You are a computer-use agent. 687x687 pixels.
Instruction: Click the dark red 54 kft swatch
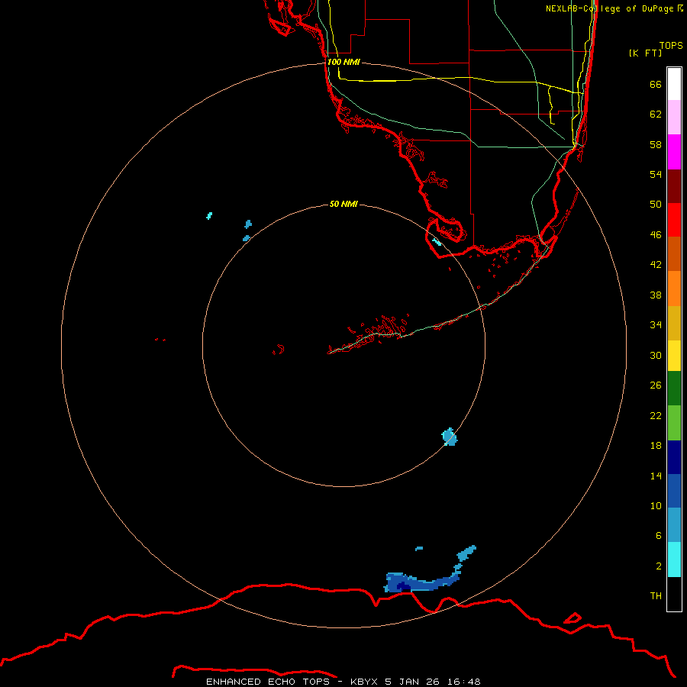point(674,187)
